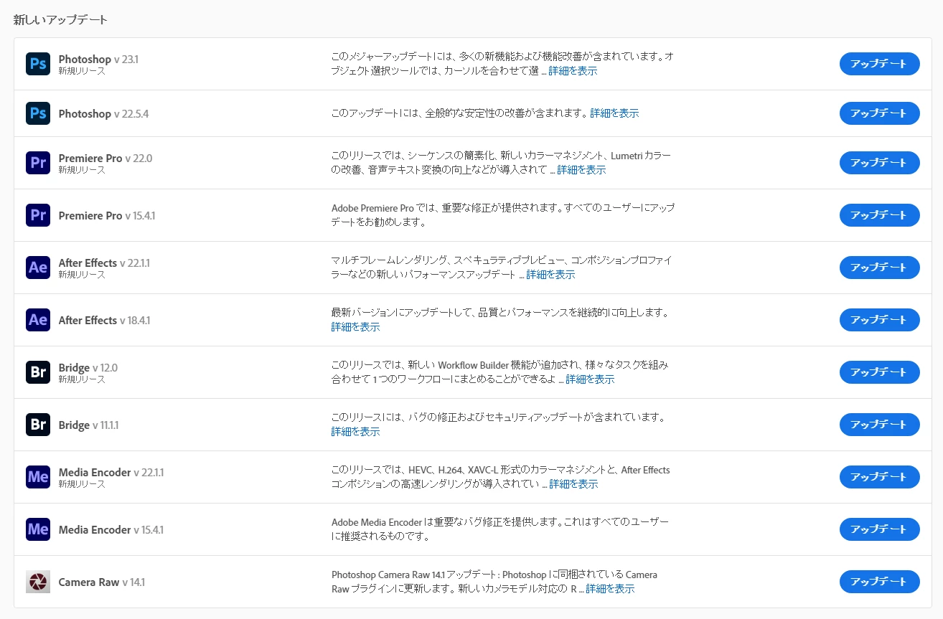Click 新規リリース label under Bridge v 12.0

[82, 379]
